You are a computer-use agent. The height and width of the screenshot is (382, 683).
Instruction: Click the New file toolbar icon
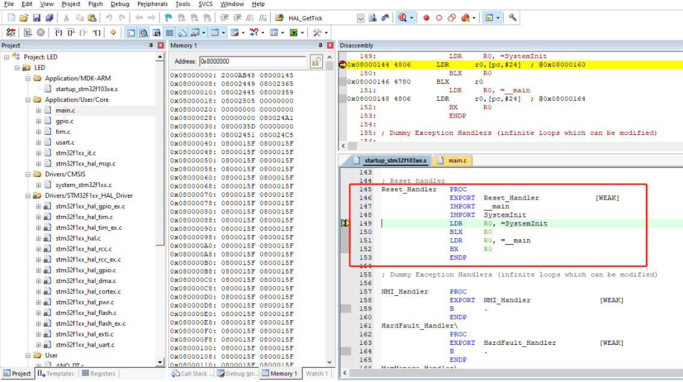point(11,18)
